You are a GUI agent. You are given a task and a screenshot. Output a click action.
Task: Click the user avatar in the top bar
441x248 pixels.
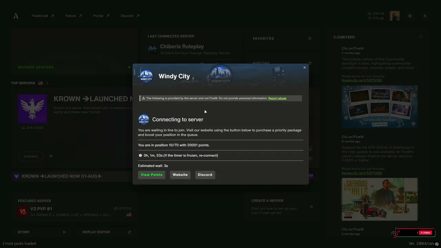pos(394,16)
